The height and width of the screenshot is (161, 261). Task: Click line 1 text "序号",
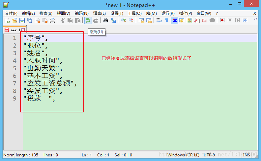click(x=36, y=38)
